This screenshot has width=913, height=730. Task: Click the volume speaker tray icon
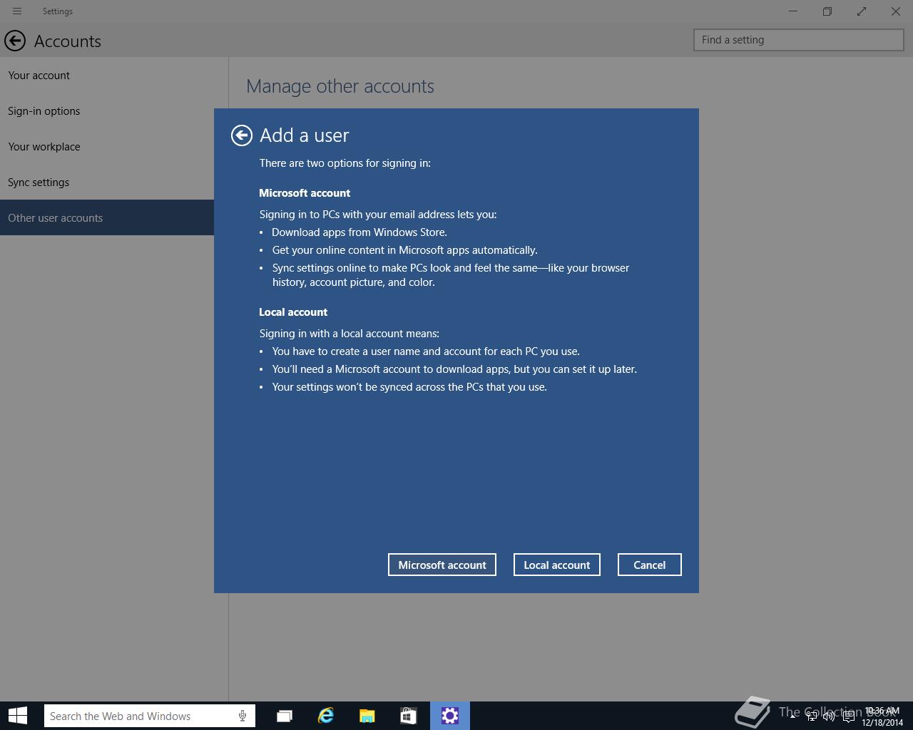[829, 716]
